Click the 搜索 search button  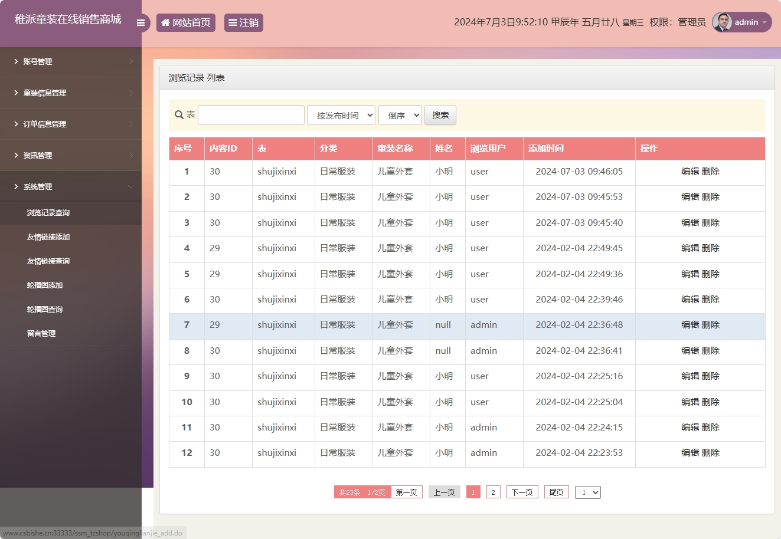(x=440, y=114)
